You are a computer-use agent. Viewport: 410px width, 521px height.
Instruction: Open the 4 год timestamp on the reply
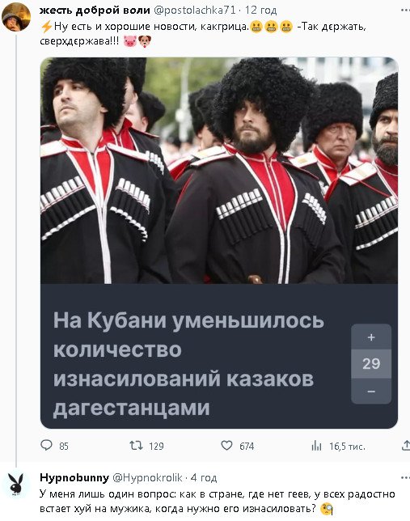204,478
